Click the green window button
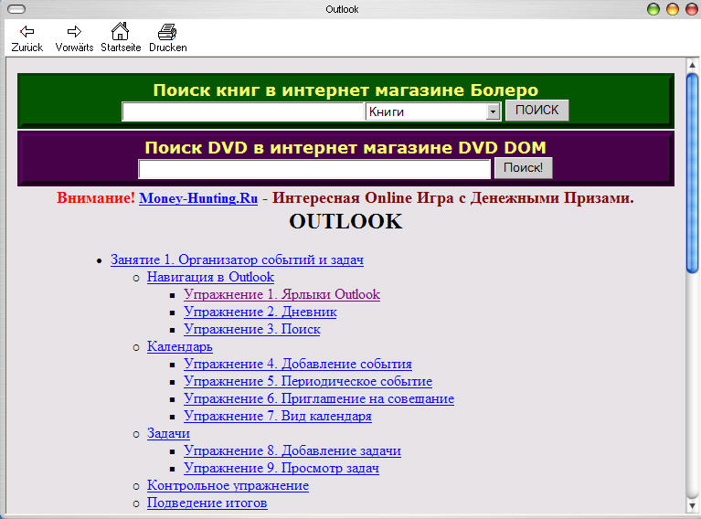 coord(653,9)
